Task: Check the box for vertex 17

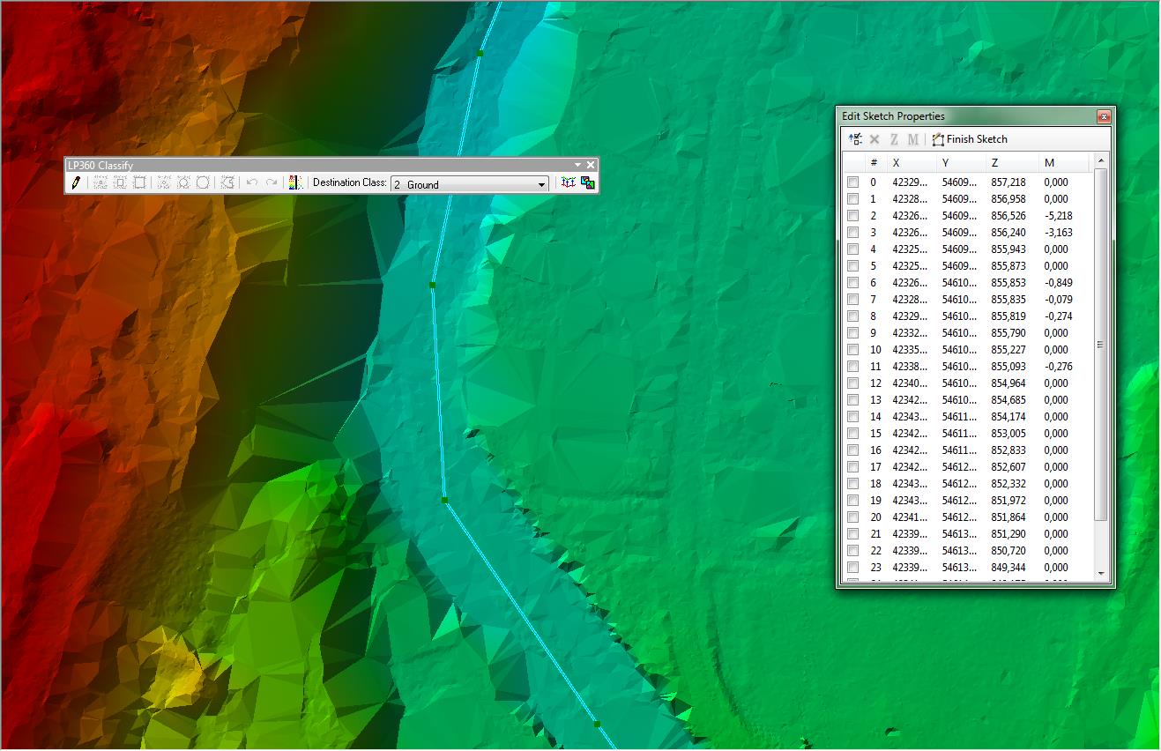Action: pos(852,467)
